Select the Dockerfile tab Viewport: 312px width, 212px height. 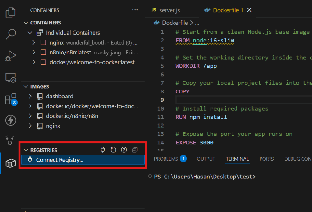pos(227,10)
